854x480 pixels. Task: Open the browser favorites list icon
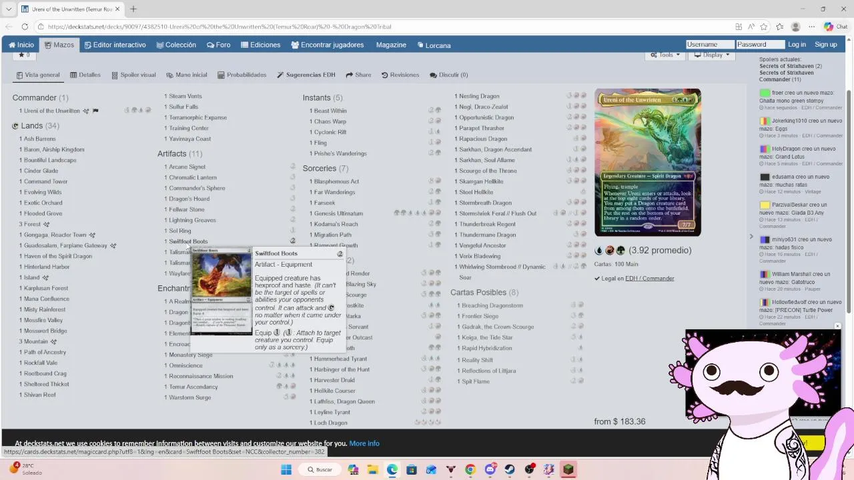point(779,27)
